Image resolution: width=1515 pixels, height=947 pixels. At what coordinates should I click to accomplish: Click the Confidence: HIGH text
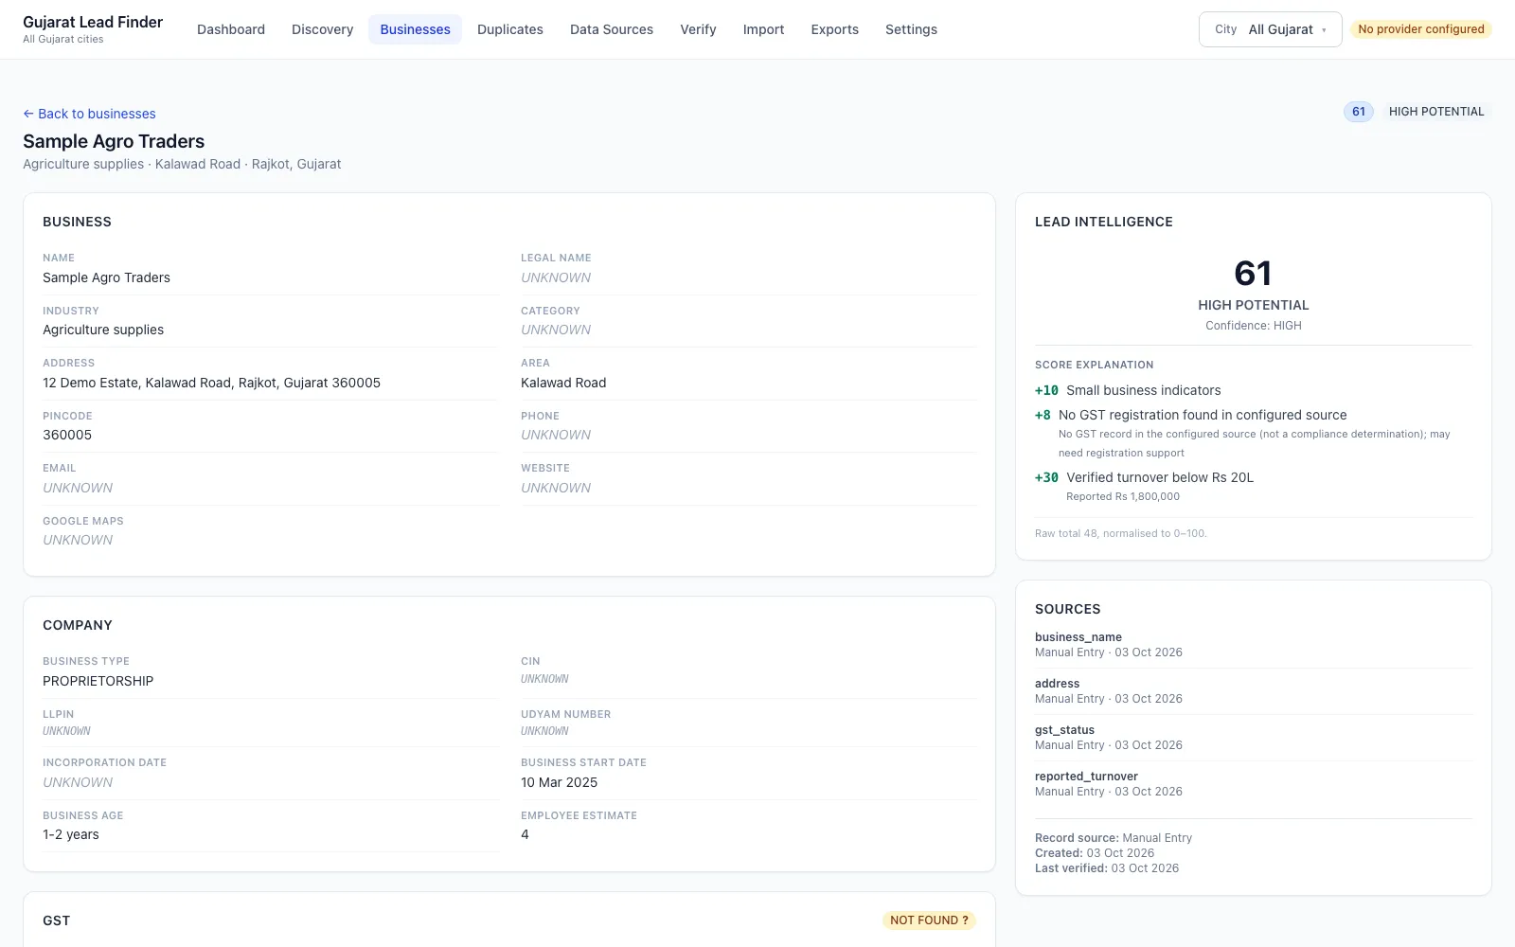point(1253,326)
